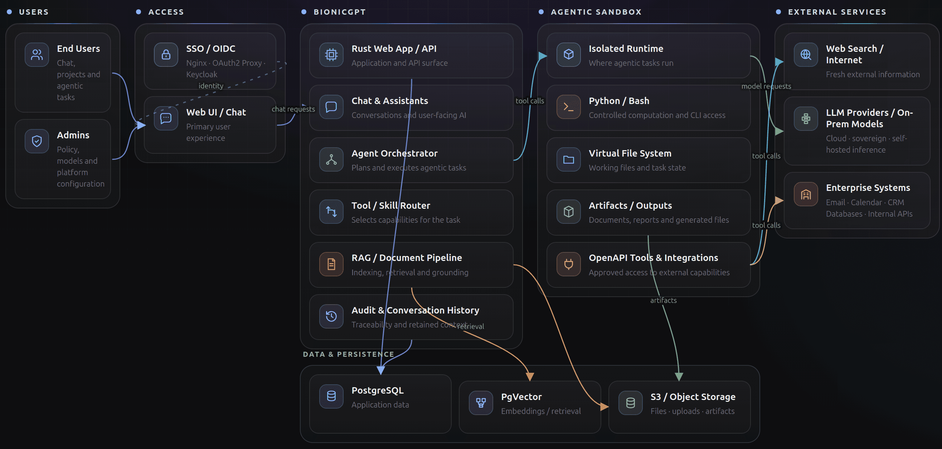The image size is (942, 449).
Task: Select the 'Artifacts / Outputs' title
Action: click(630, 206)
